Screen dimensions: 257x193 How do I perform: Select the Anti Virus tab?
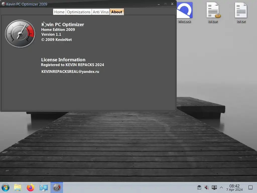[101, 12]
